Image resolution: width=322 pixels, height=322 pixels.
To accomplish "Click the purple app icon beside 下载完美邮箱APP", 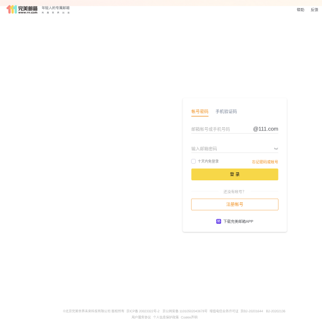I will click(x=218, y=221).
